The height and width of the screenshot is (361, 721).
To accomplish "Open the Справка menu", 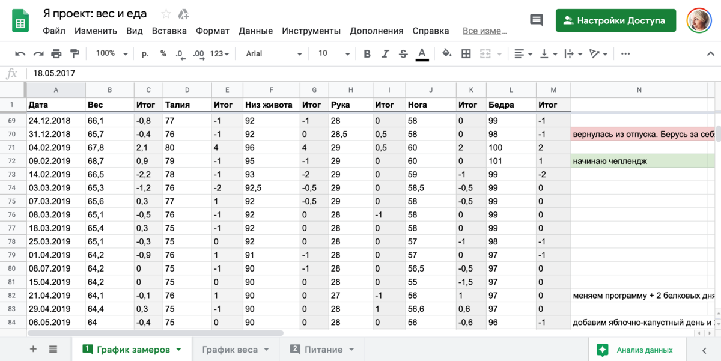I will (x=431, y=31).
